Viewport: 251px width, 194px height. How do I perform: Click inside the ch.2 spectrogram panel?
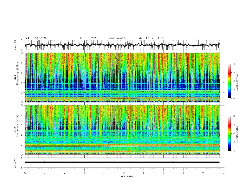[122, 130]
